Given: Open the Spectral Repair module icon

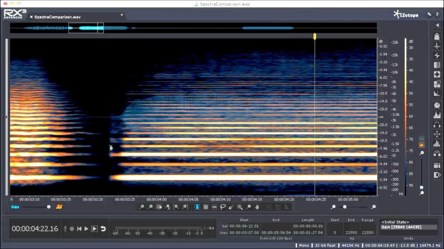Looking at the screenshot, I should [x=437, y=75].
